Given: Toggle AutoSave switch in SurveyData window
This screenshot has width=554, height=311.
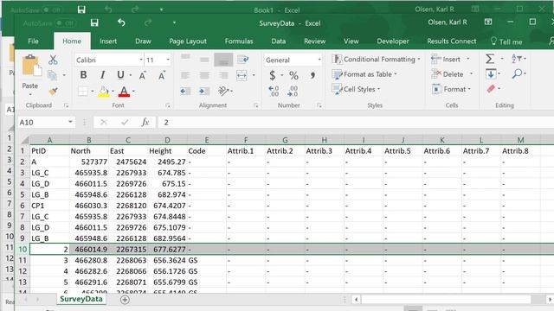Looking at the screenshot, I should (x=66, y=23).
